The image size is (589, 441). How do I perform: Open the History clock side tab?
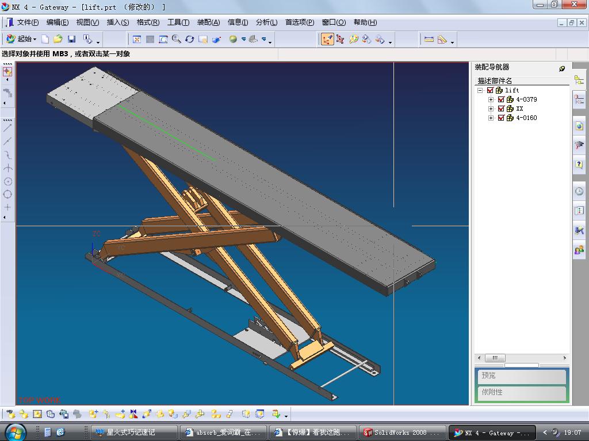(579, 191)
